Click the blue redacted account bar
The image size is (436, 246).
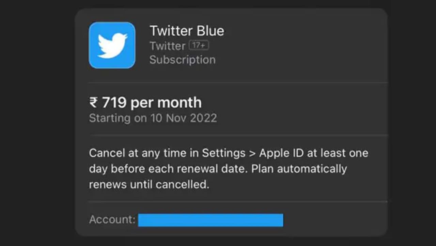(211, 220)
